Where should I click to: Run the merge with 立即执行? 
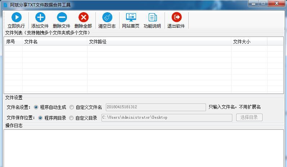16,20
